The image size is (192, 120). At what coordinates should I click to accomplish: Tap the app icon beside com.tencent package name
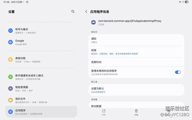93,22
